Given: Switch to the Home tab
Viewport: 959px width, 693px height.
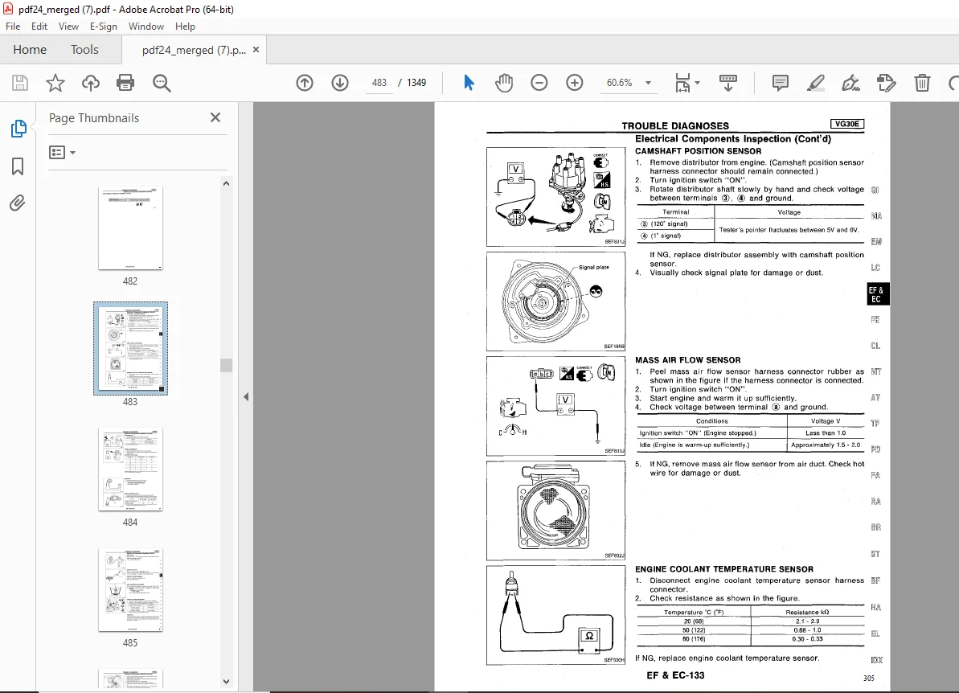Looking at the screenshot, I should (30, 50).
